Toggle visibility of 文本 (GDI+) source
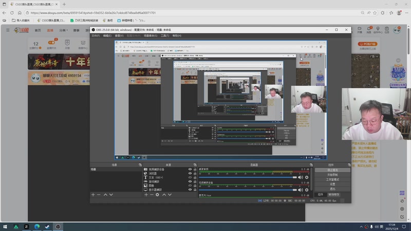The height and width of the screenshot is (231, 411). coord(190,178)
